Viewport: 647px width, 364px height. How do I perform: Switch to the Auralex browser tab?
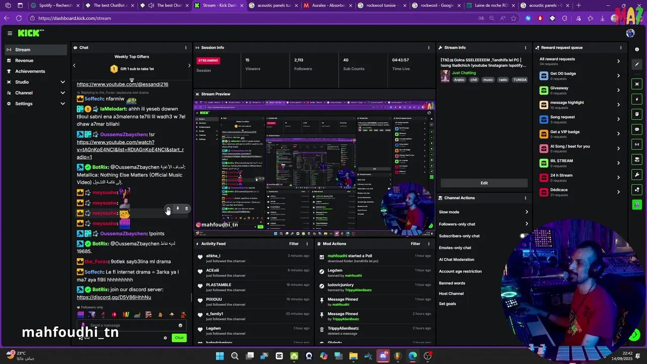(326, 6)
